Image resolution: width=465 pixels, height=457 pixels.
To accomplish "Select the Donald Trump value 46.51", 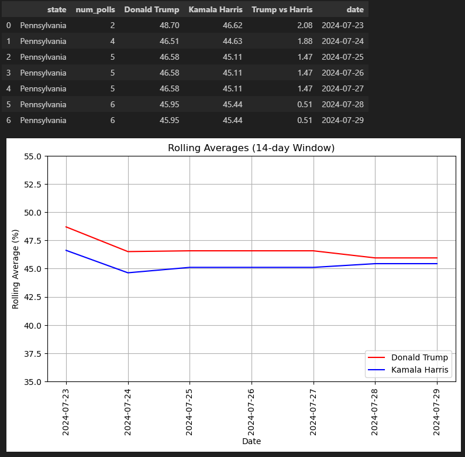I will tap(170, 41).
